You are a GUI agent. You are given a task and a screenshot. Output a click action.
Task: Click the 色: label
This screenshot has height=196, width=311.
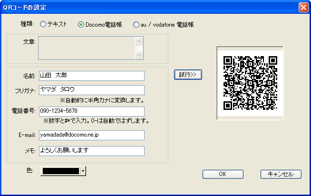[30, 170]
